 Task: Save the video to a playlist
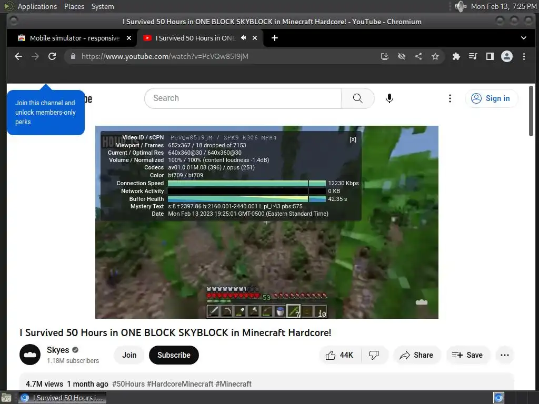tap(467, 355)
